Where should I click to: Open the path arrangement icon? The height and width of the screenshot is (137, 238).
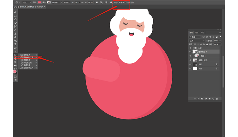[x=106, y=3]
